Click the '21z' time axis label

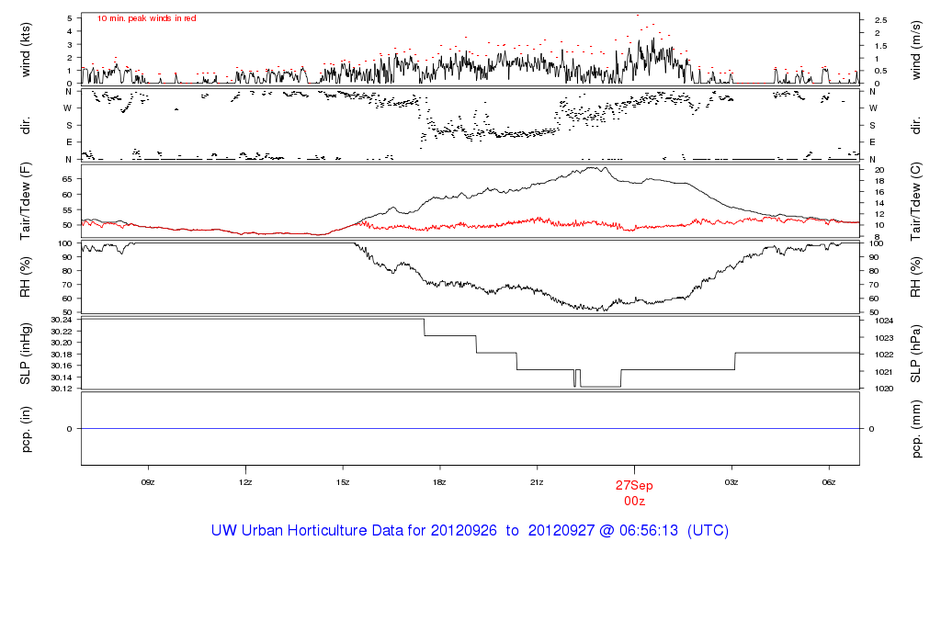click(x=537, y=482)
